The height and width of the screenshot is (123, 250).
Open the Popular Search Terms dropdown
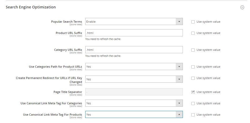click(134, 22)
